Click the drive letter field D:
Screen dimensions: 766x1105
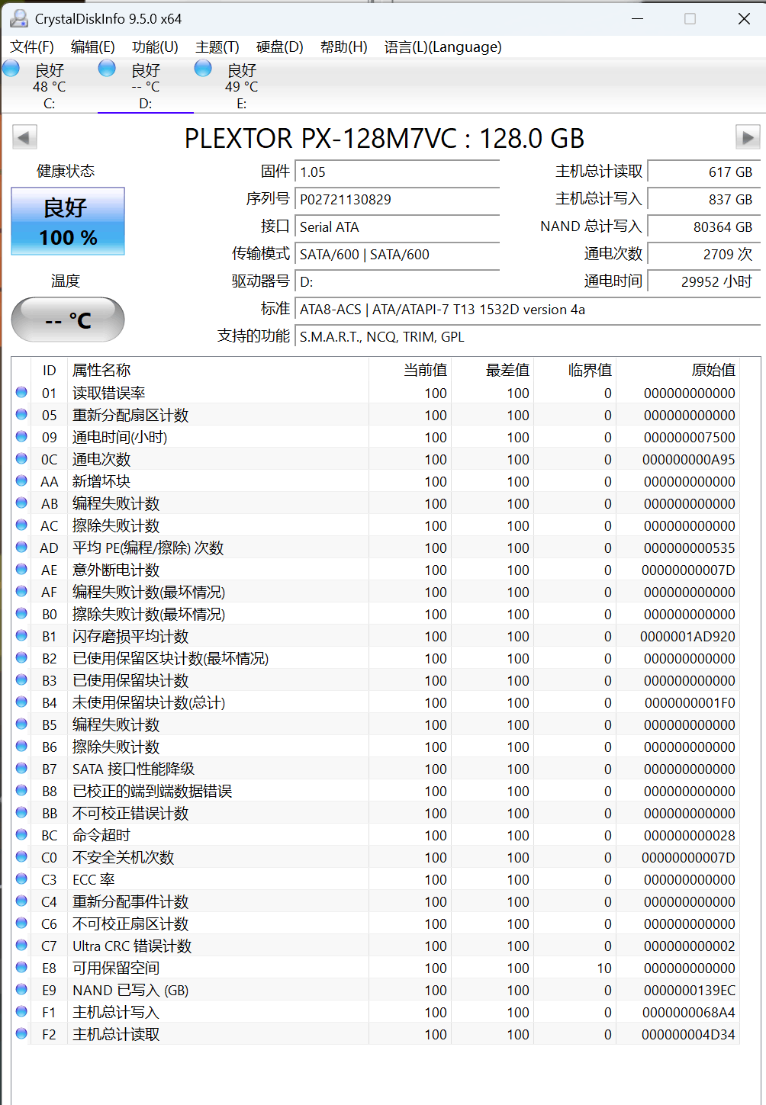tap(397, 281)
